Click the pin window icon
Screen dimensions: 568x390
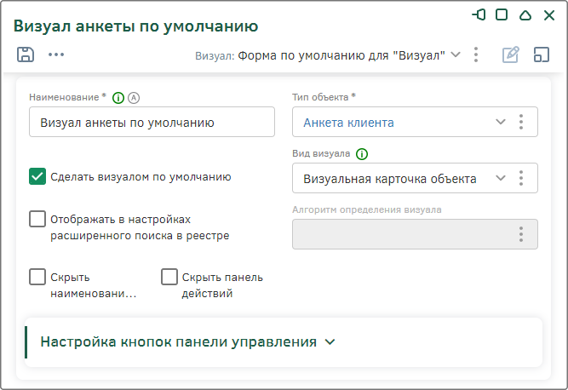479,14
